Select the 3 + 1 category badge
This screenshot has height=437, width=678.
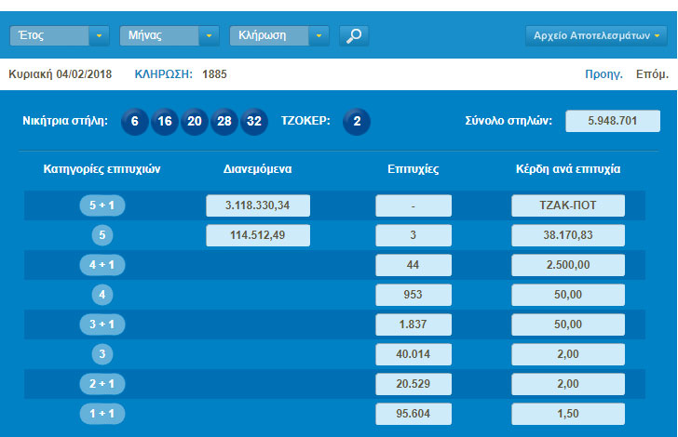pyautogui.click(x=102, y=325)
